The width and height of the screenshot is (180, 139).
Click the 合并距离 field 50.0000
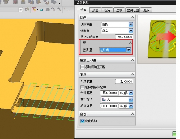coord(109,93)
